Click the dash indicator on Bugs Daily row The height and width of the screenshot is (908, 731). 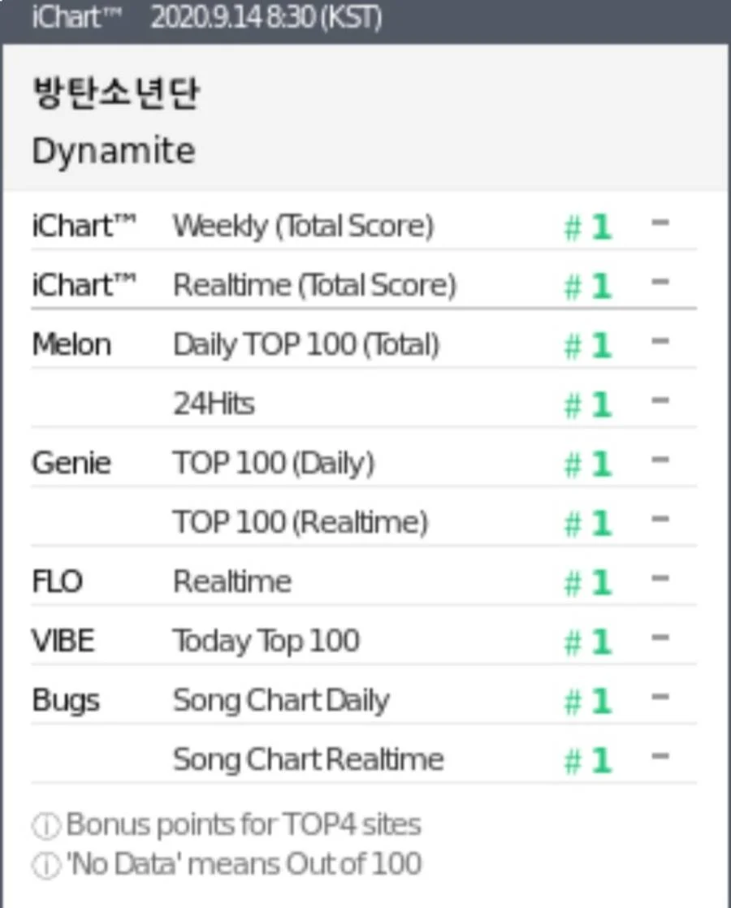tap(660, 697)
